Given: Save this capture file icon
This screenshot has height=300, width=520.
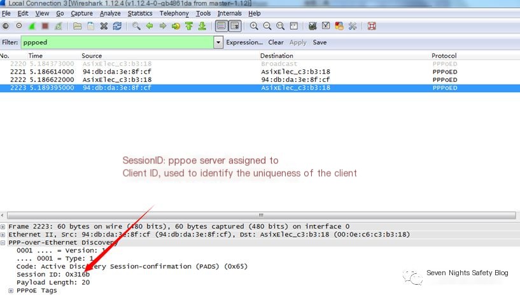Looking at the screenshot, I should (x=90, y=26).
